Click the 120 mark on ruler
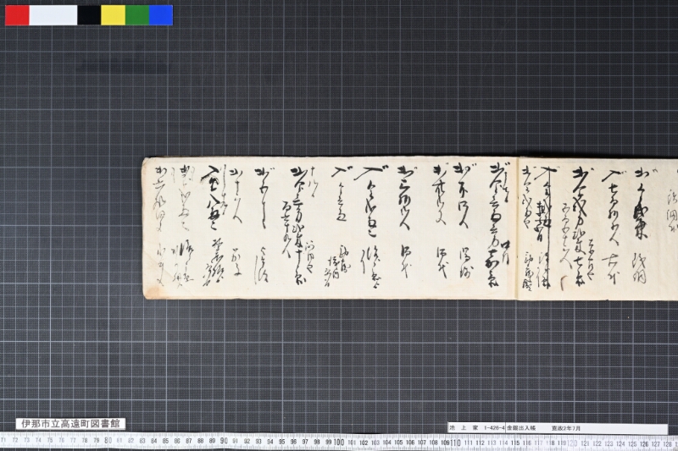 click(571, 443)
